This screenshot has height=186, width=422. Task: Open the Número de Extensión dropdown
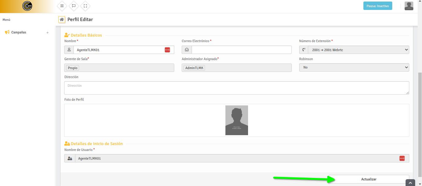coord(358,50)
